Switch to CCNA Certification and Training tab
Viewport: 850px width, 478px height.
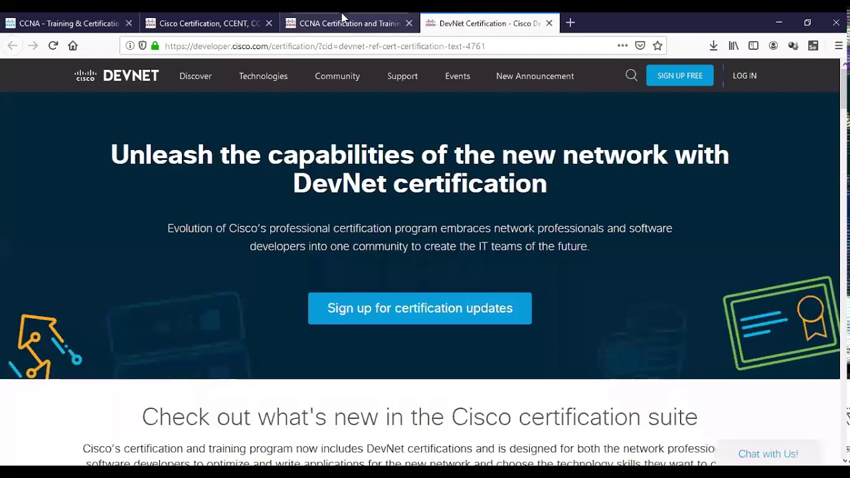pyautogui.click(x=350, y=23)
